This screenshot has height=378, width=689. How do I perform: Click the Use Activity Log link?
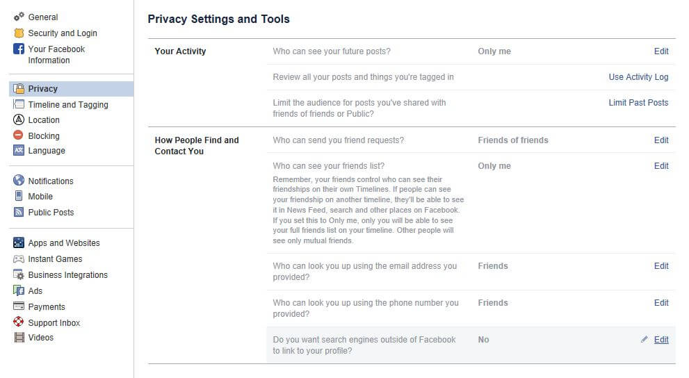[x=638, y=77]
